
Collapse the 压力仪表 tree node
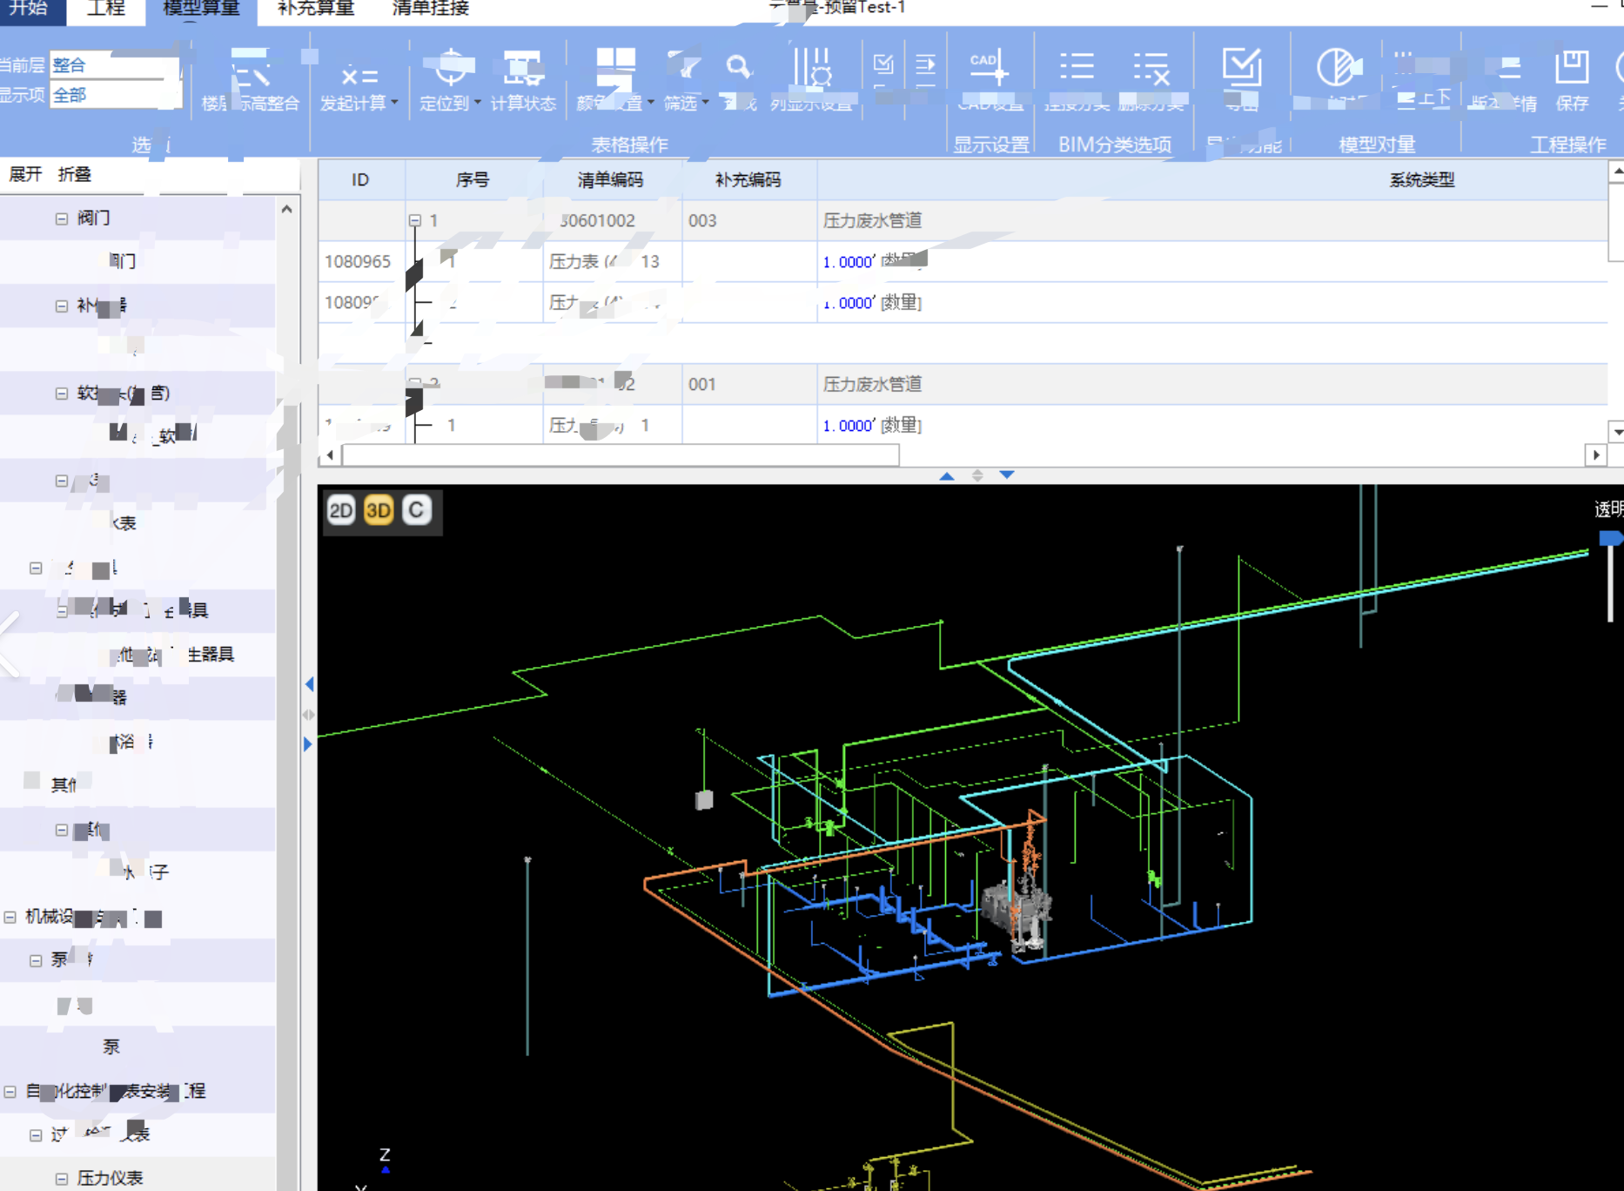click(x=61, y=1179)
